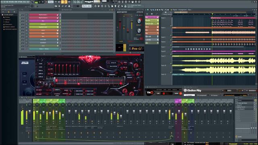Select Rhythm Guitar II channel button
This screenshot has width=258, height=145.
pyautogui.click(x=44, y=18)
